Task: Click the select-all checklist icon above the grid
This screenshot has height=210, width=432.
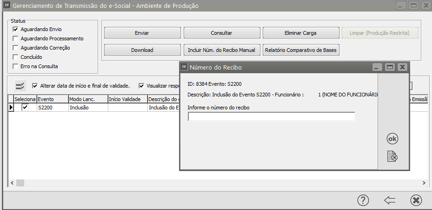Action: tap(20, 86)
